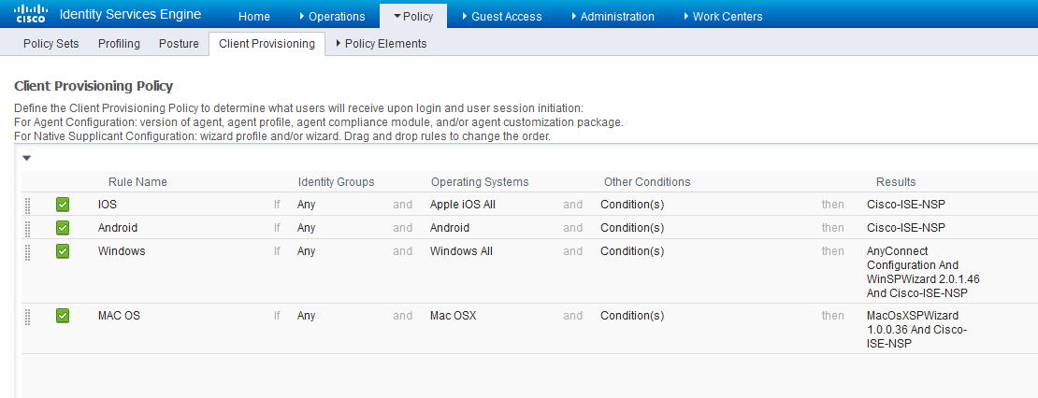Viewport: 1038px width, 398px height.
Task: Click the IOS rule name
Action: pyautogui.click(x=108, y=205)
